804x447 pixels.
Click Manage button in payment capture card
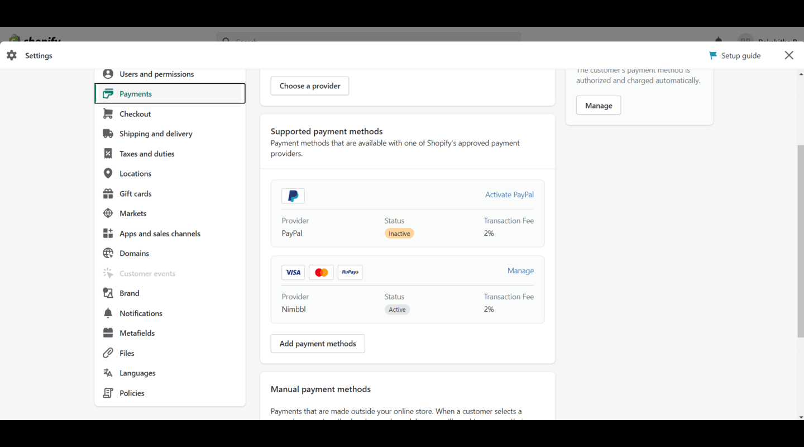tap(599, 106)
